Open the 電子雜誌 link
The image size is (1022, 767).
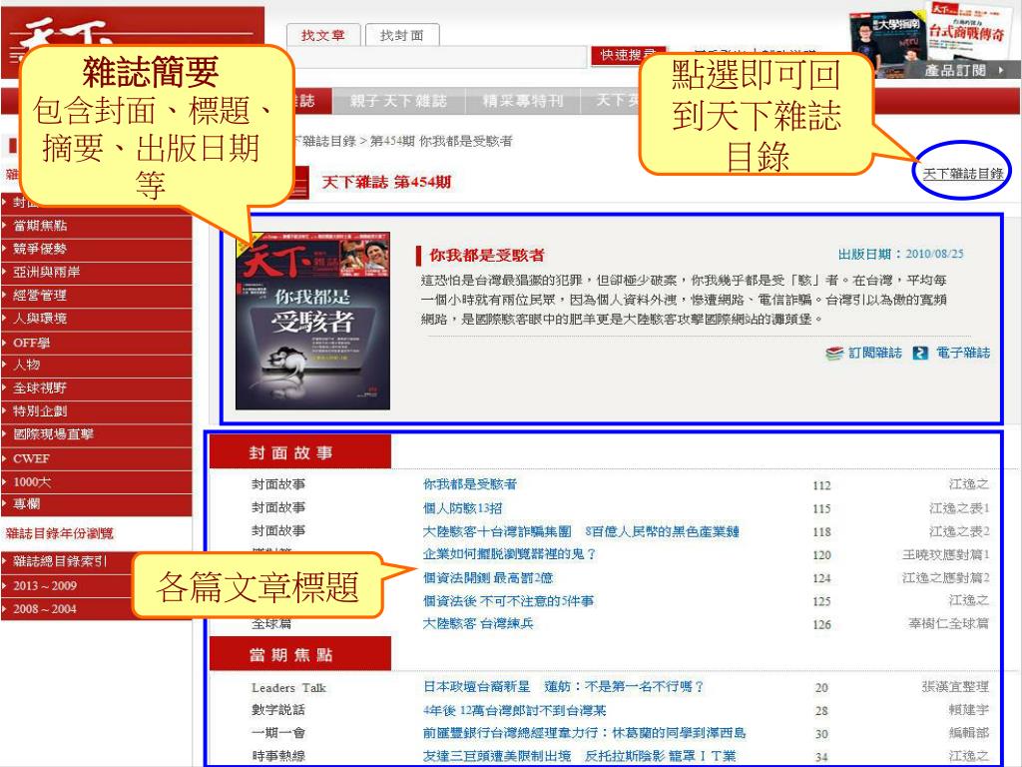963,353
